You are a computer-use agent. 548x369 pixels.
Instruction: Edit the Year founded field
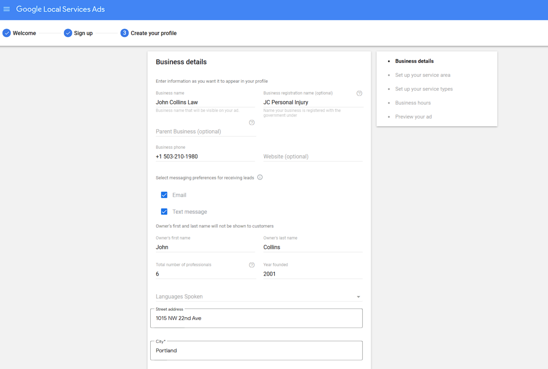click(313, 274)
